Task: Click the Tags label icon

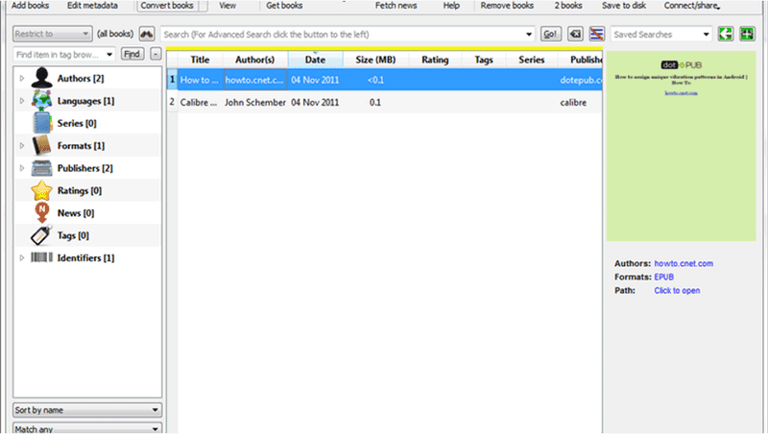Action: pos(41,235)
